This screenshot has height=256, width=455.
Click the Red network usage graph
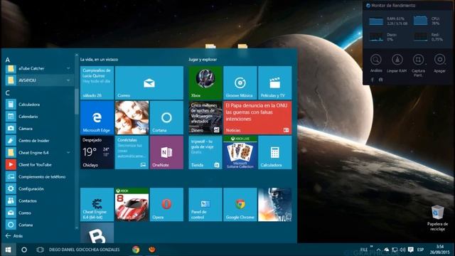tap(420, 37)
